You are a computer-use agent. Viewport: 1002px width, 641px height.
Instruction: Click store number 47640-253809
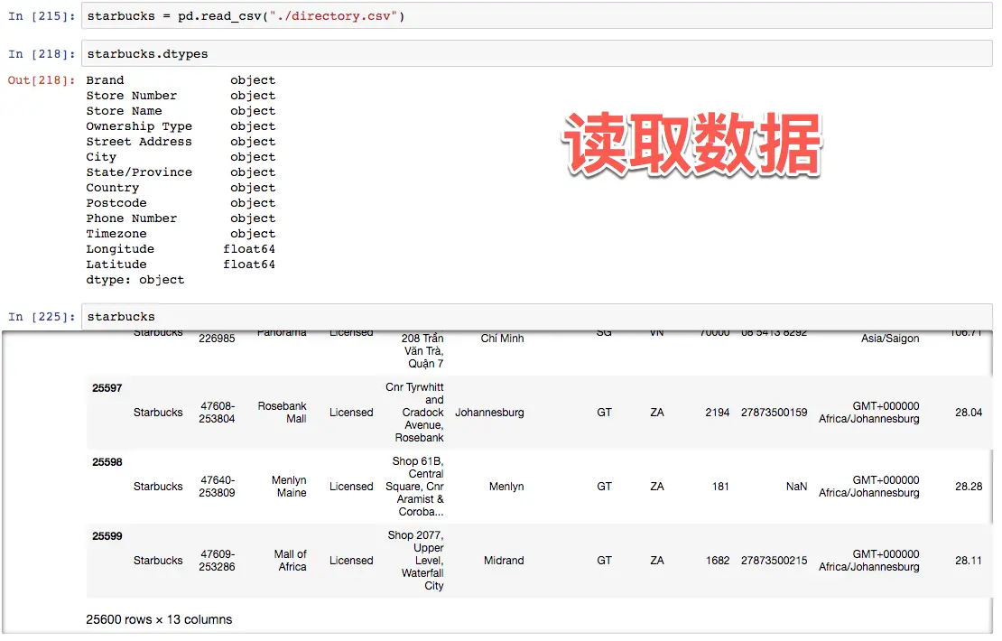click(218, 487)
